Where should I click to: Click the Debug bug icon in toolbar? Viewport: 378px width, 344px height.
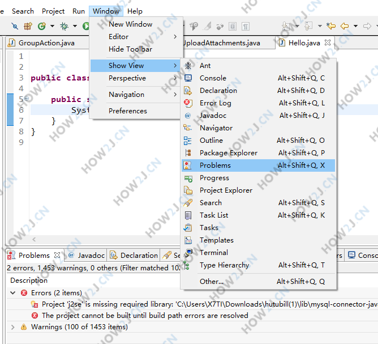[x=64, y=26]
